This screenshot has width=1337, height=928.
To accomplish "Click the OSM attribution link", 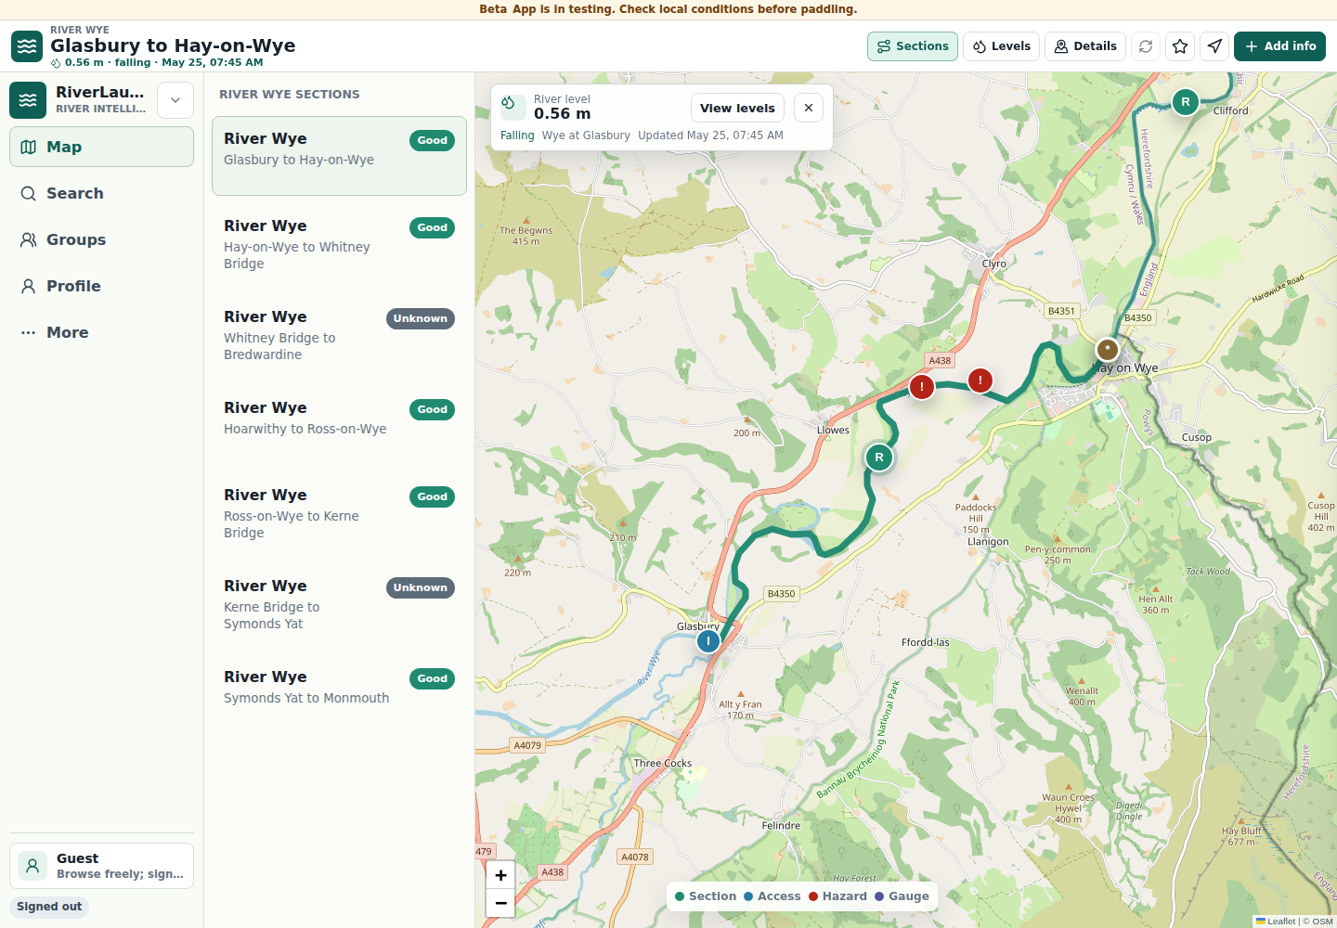I will coord(1323,922).
